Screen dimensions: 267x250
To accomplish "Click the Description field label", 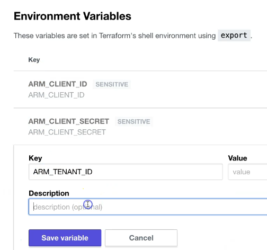I will point(49,193).
